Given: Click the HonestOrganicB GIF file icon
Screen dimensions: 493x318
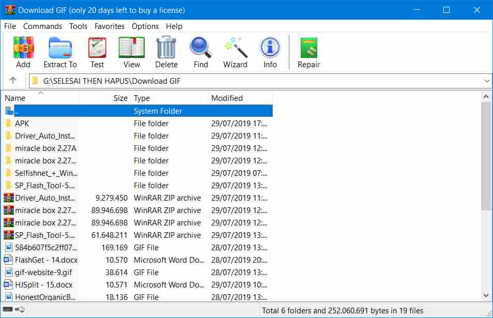Looking at the screenshot, I should [x=9, y=297].
